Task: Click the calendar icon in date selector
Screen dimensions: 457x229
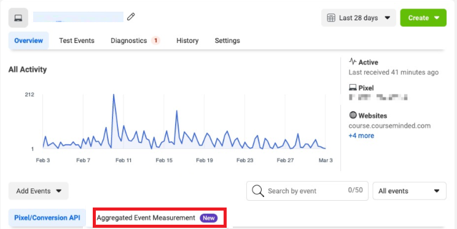Action: pyautogui.click(x=331, y=18)
